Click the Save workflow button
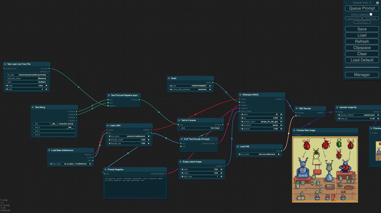381x213 pixels. [x=362, y=29]
